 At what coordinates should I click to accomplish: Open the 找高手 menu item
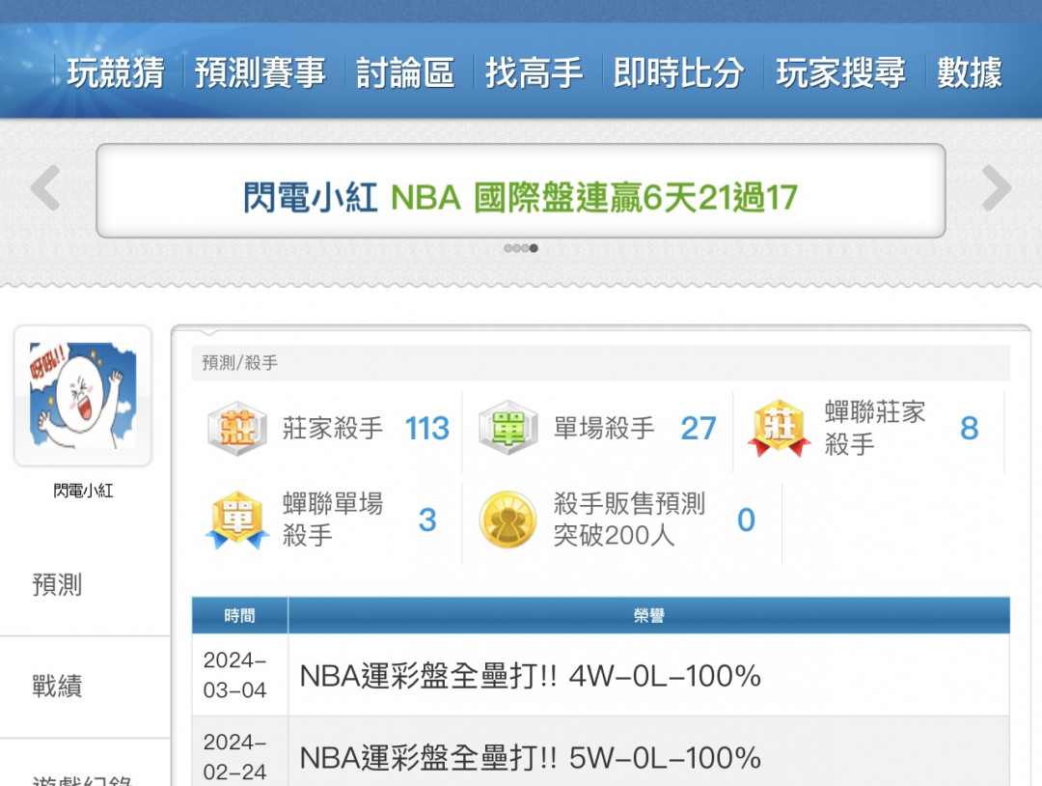click(x=535, y=72)
